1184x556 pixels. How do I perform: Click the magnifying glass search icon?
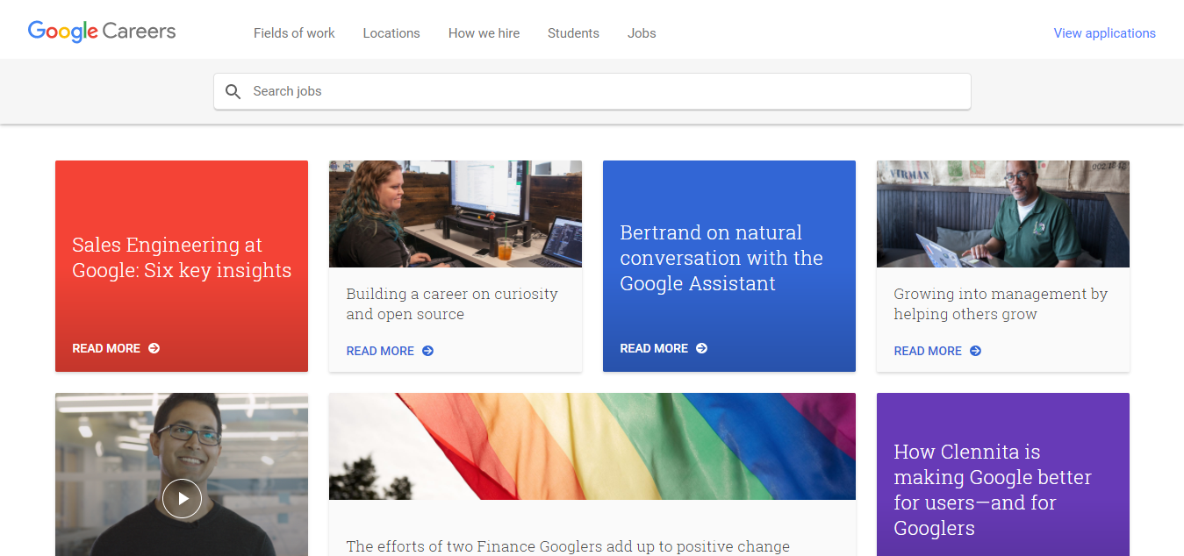pos(233,91)
